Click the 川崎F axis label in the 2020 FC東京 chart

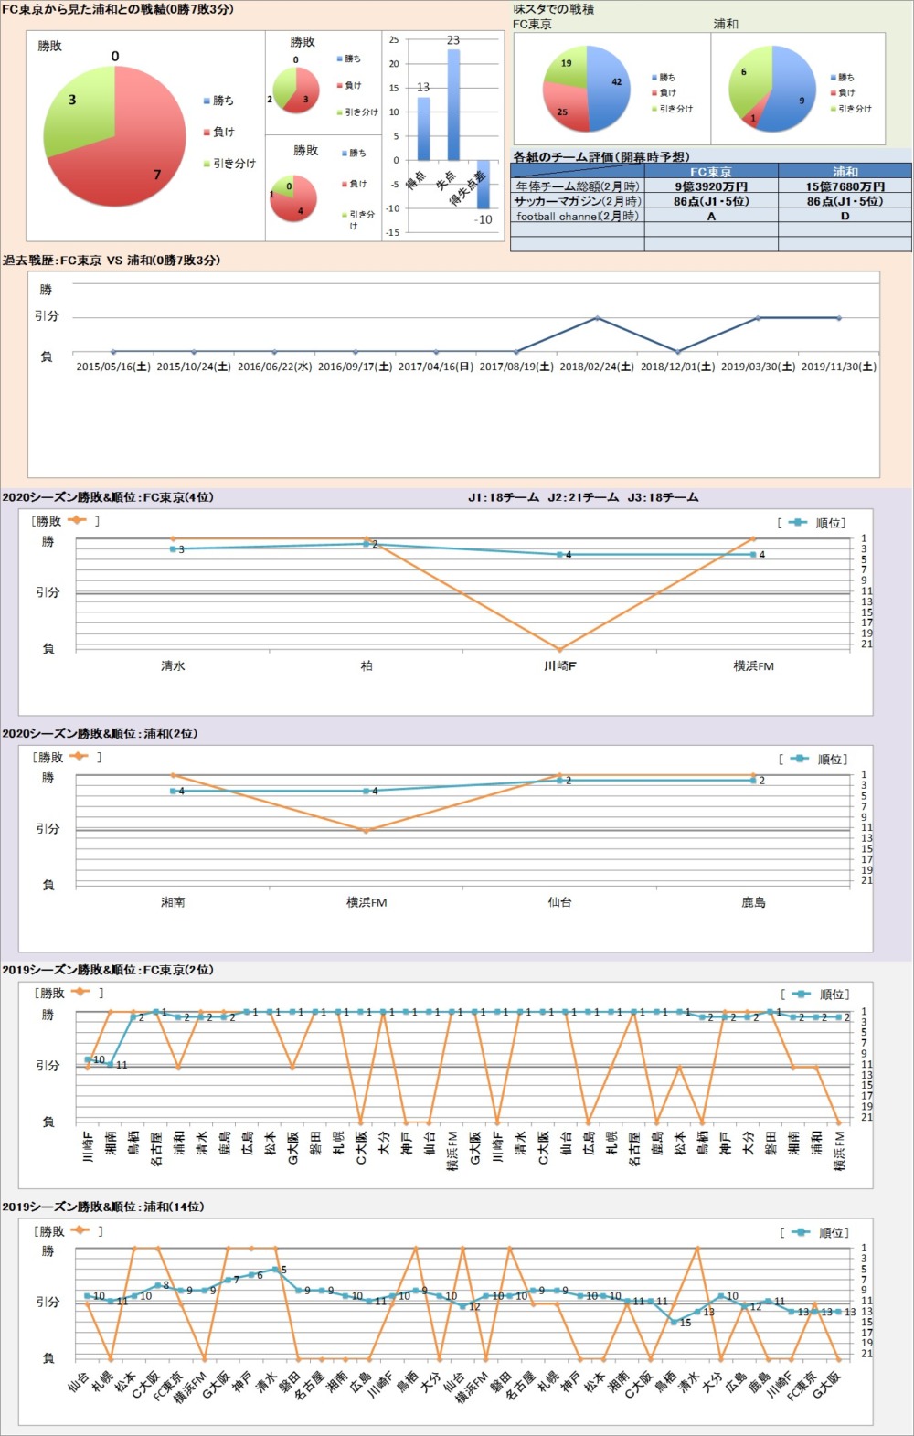click(x=559, y=666)
